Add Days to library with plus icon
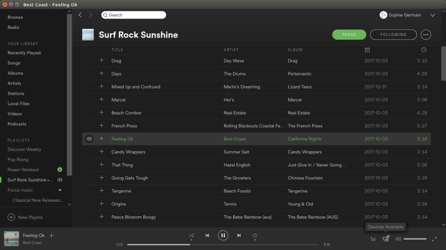Image resolution: width=446 pixels, height=250 pixels. pos(101,73)
